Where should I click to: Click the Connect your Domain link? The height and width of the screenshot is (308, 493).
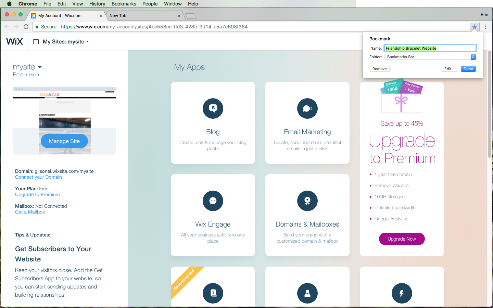pos(38,177)
